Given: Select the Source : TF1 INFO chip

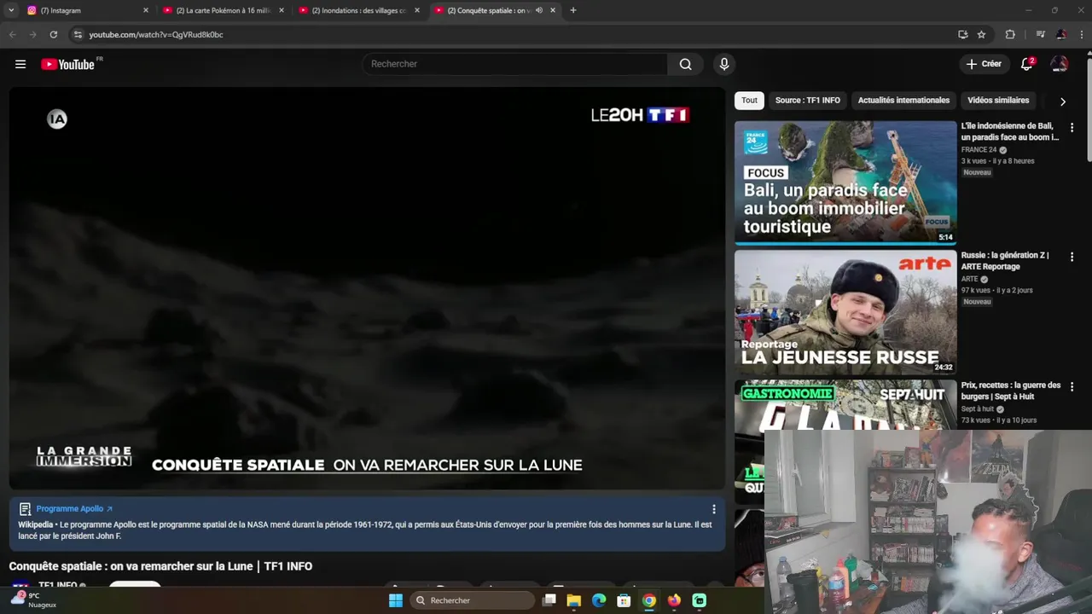Looking at the screenshot, I should 807,101.
